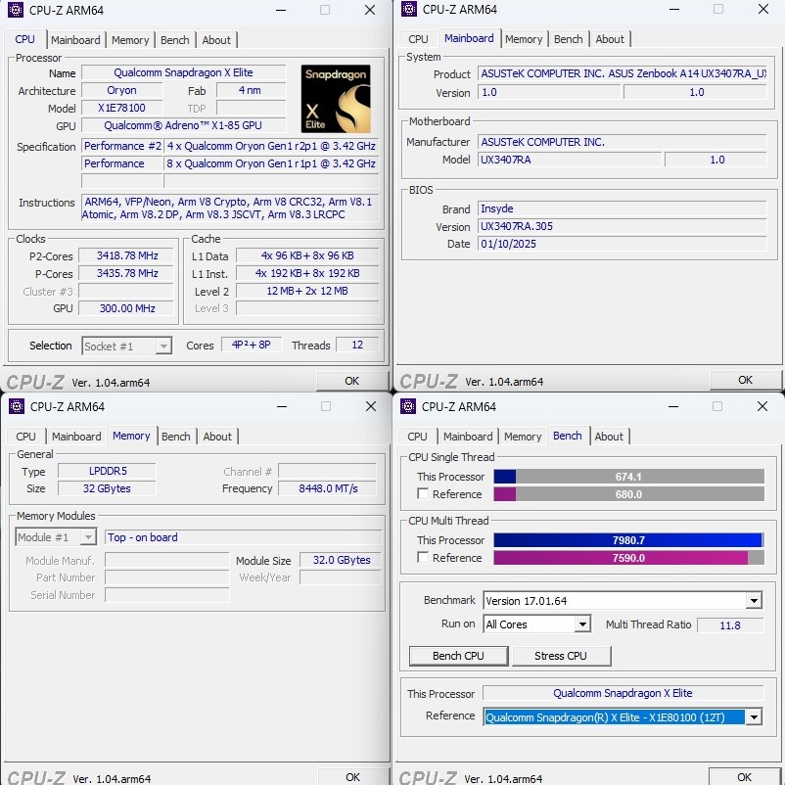Expand the Socket #1 selection dropdown

pyautogui.click(x=163, y=346)
